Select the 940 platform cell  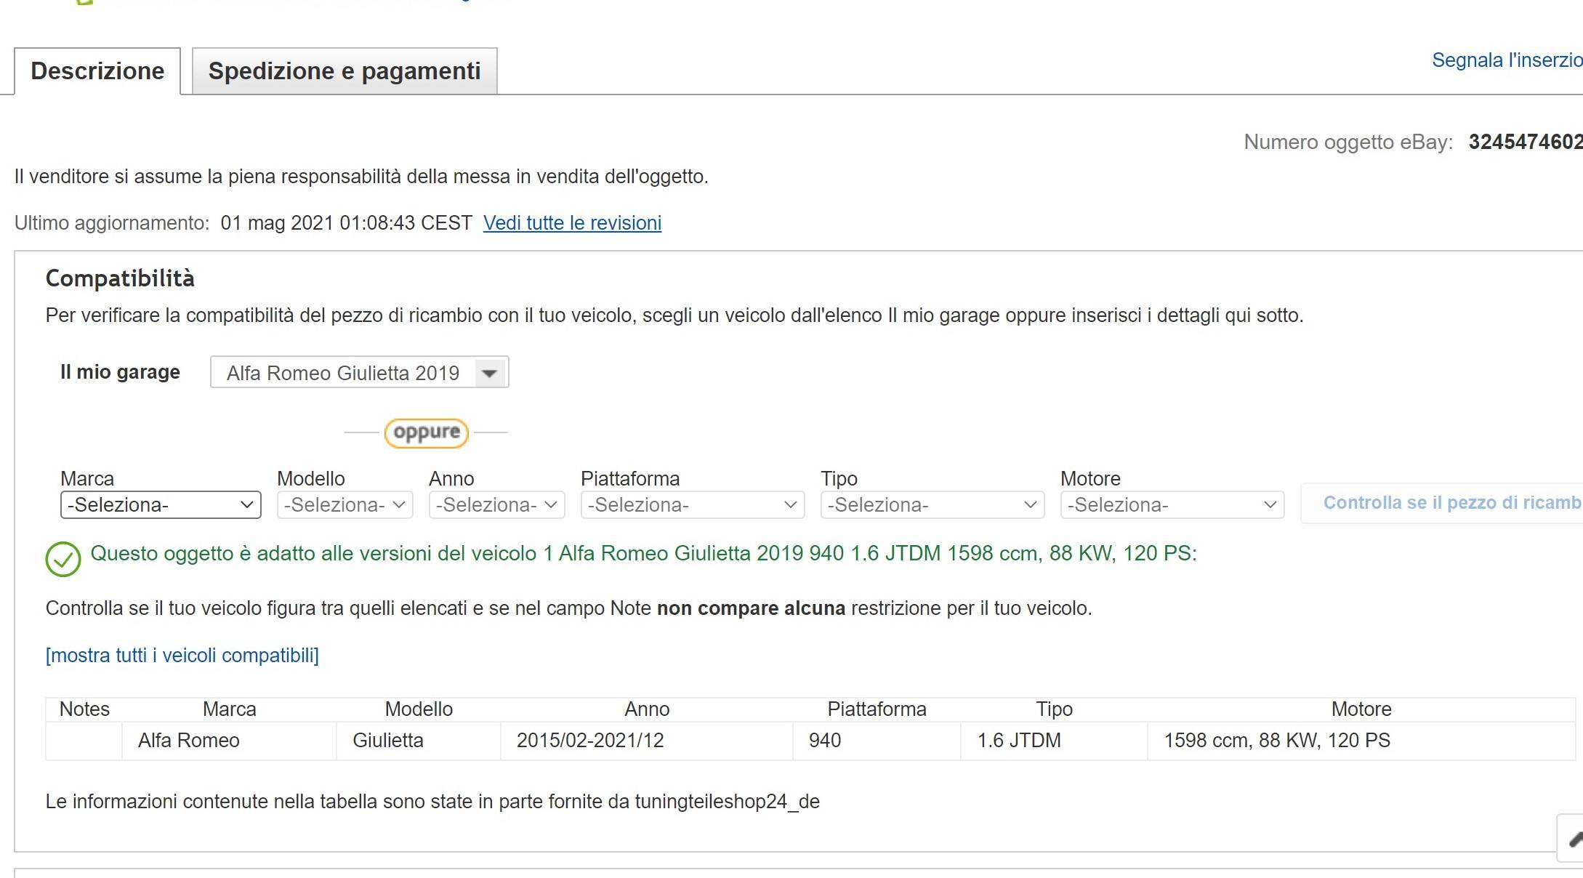pos(877,741)
